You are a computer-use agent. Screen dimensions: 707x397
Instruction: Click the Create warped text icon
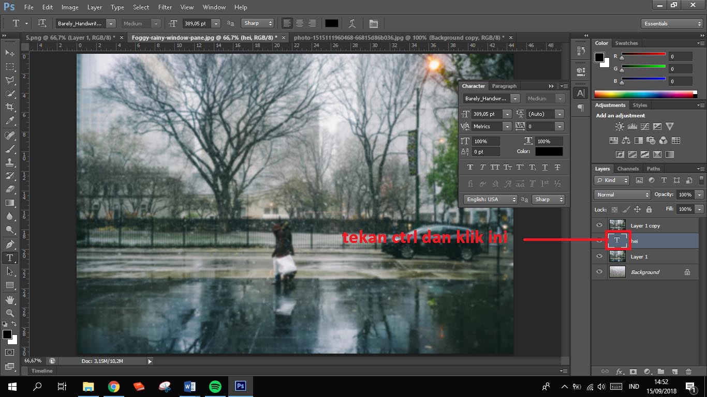352,23
